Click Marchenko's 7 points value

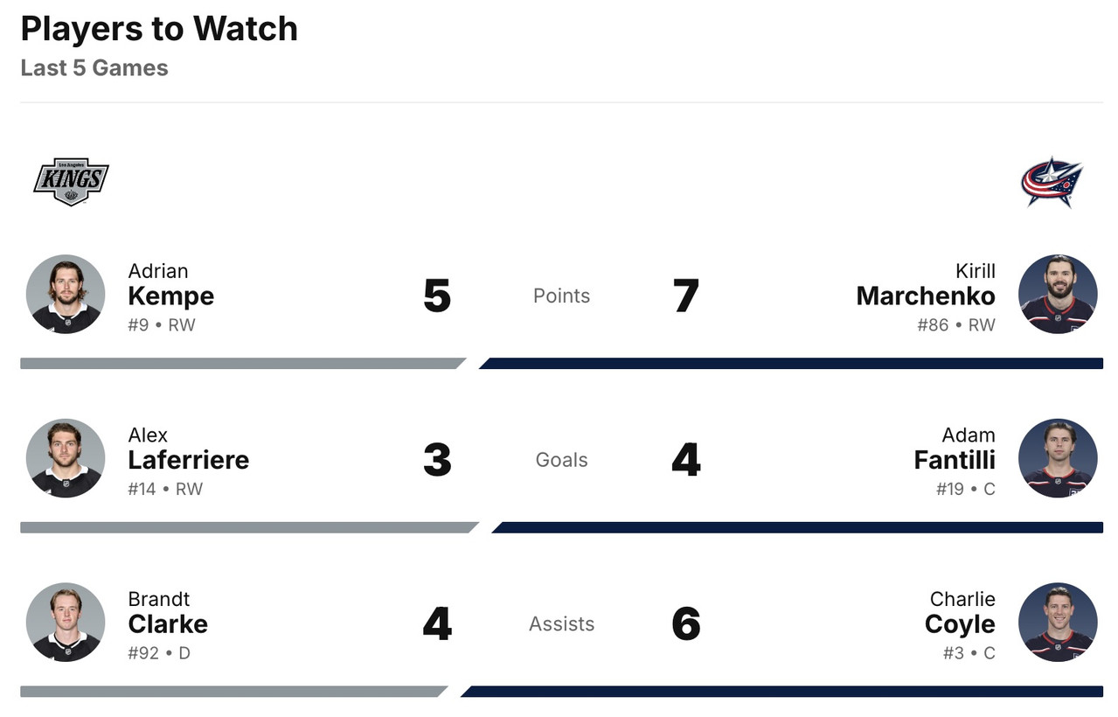686,296
